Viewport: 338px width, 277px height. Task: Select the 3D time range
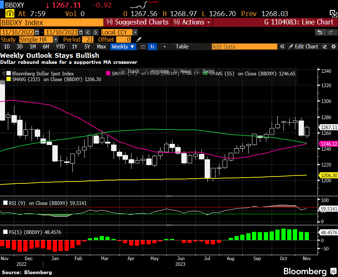[20, 47]
